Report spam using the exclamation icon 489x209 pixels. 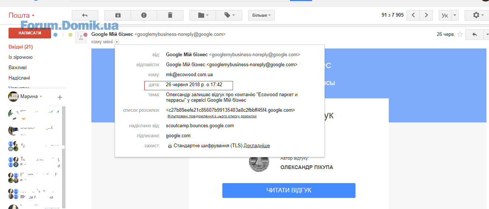pos(144,15)
